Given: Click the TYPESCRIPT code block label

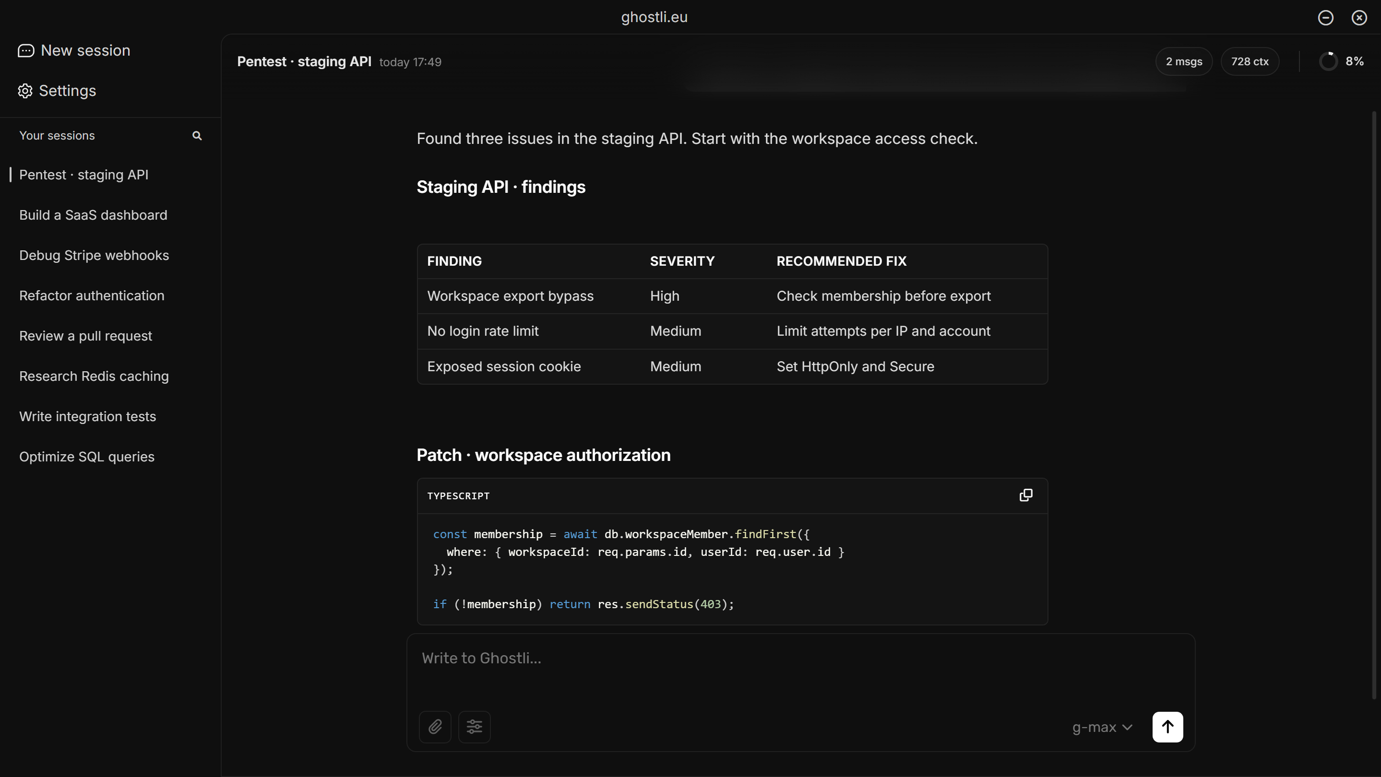Looking at the screenshot, I should pos(458,495).
